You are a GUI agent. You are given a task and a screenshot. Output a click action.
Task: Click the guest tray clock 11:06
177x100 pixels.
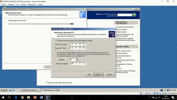tap(174, 90)
